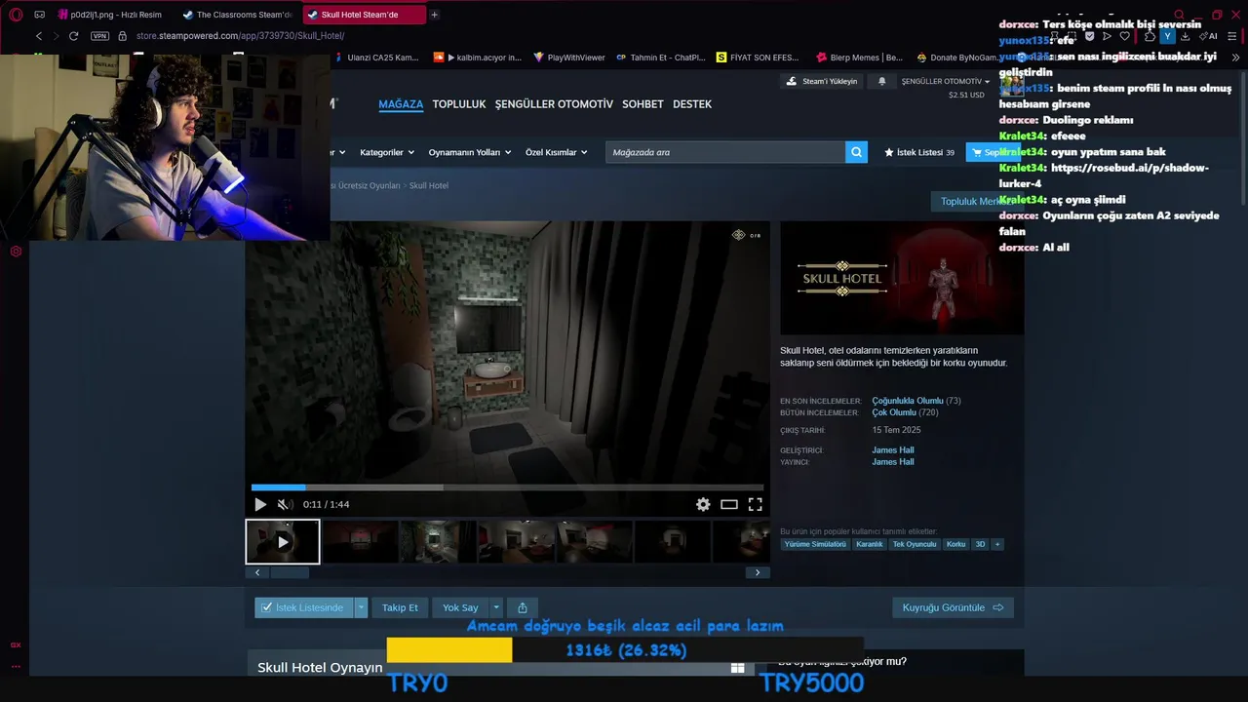This screenshot has width=1248, height=702.
Task: Click the 3D tag
Action: 981,544
